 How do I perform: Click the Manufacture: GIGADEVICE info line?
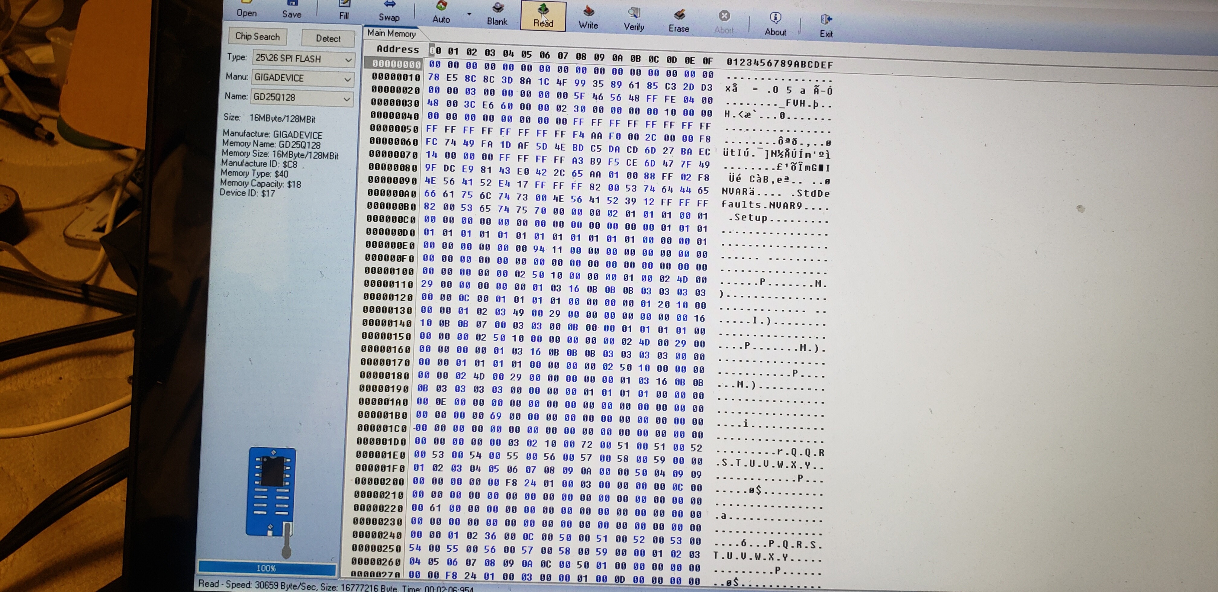[x=272, y=134]
